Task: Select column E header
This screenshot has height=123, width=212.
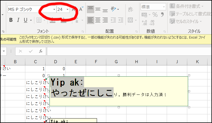Action: [x=76, y=62]
